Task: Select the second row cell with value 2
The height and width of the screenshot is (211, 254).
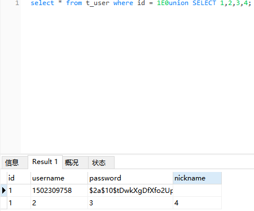Action: click(x=59, y=203)
